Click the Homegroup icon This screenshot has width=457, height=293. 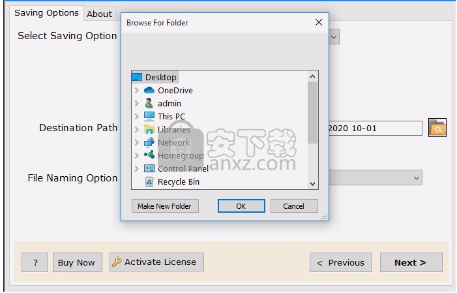[149, 155]
